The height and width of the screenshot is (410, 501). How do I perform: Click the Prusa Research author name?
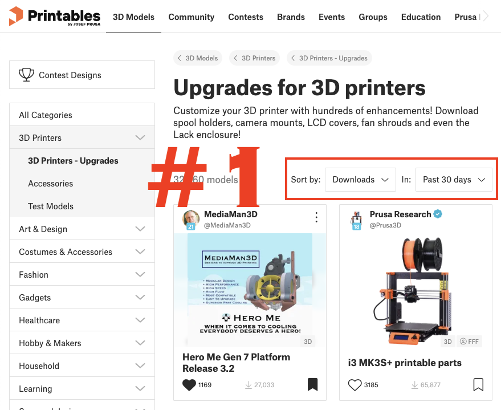click(400, 214)
